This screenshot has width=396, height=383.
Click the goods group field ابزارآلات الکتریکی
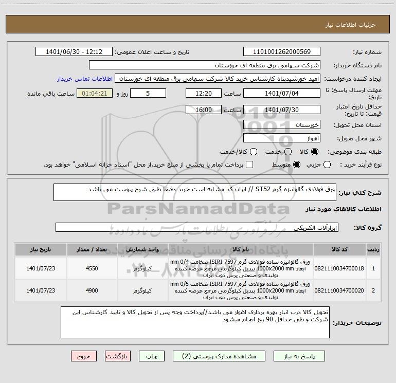tap(197, 227)
